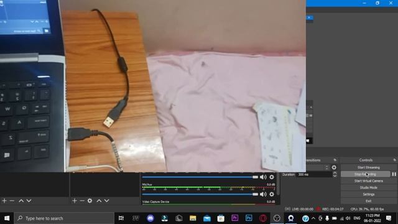
Task: Move source up in Sources list
Action: point(99,200)
